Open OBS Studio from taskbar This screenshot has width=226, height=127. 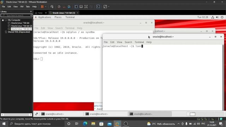[x=126, y=124]
